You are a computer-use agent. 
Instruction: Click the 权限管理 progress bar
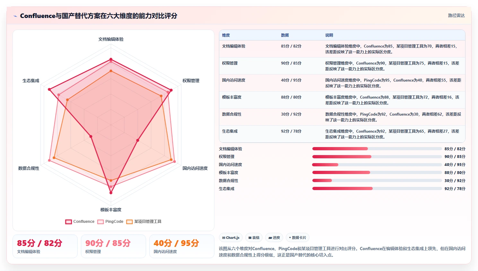click(x=377, y=157)
